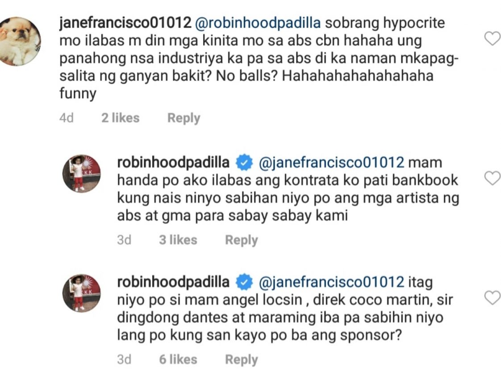Like janefrancisco01012's comment with the heart
The image size is (501, 375).
point(493,39)
